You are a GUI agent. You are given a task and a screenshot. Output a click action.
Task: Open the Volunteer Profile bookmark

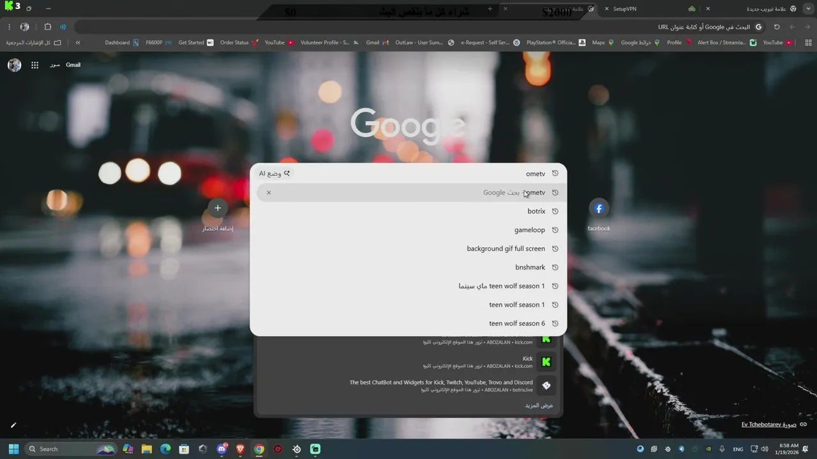pos(329,43)
